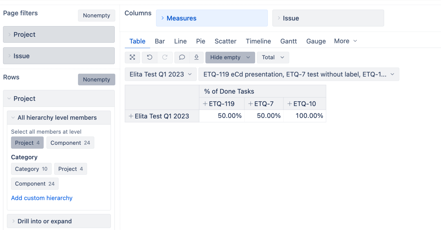Screen dimensions: 441x230
Task: Switch to the Scatter chart tab
Action: tap(225, 41)
